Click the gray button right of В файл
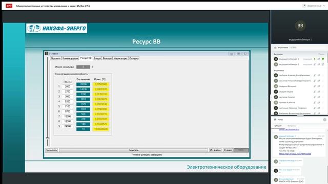Image resolution: width=328 pixels, height=184 pixels. pos(241,150)
